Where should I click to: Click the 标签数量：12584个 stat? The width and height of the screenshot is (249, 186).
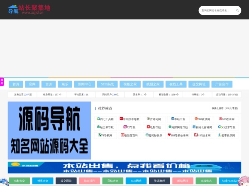168,95
